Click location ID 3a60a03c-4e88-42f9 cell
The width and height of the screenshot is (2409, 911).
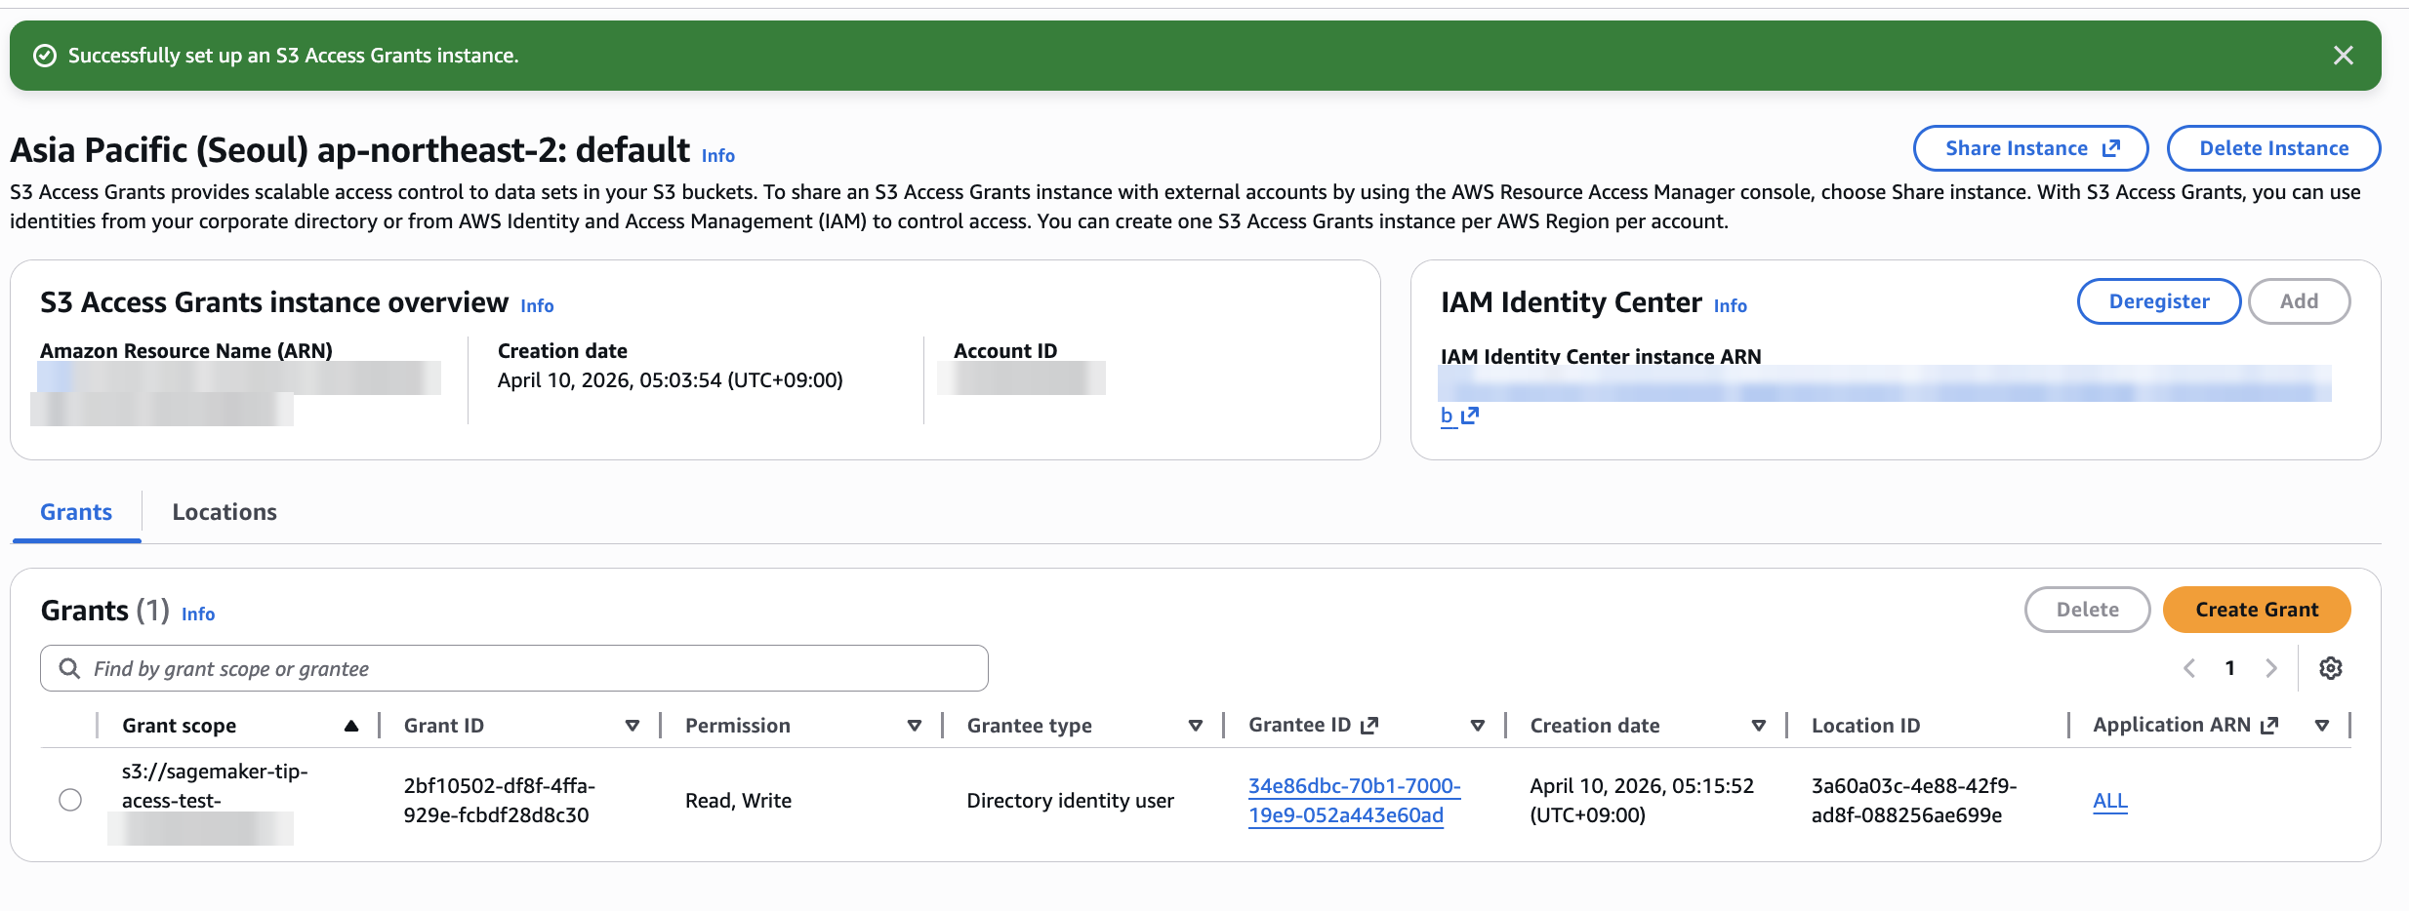click(x=1913, y=800)
